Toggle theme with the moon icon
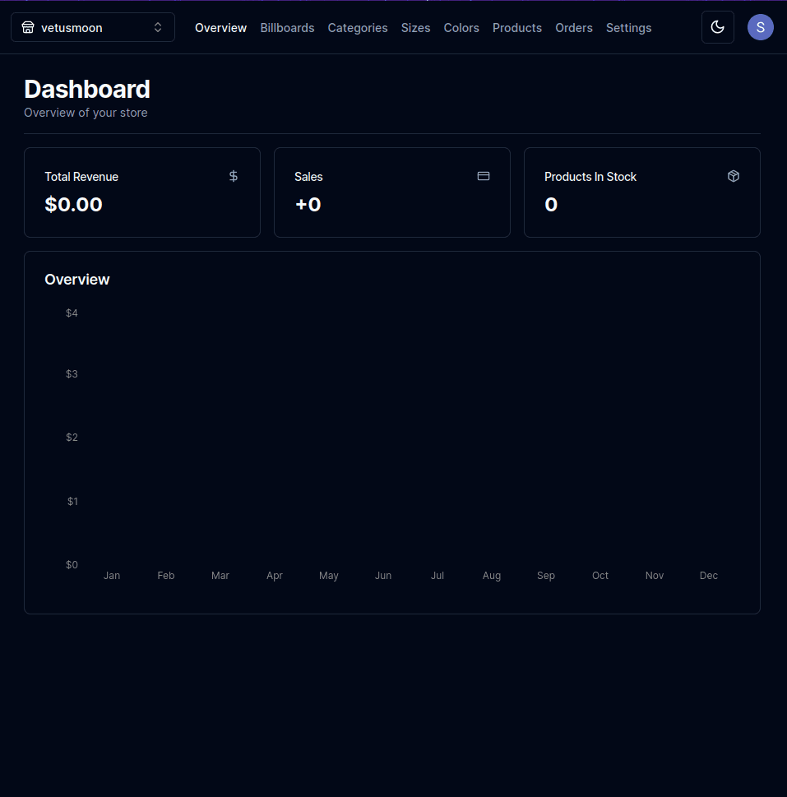This screenshot has width=787, height=797. point(717,27)
